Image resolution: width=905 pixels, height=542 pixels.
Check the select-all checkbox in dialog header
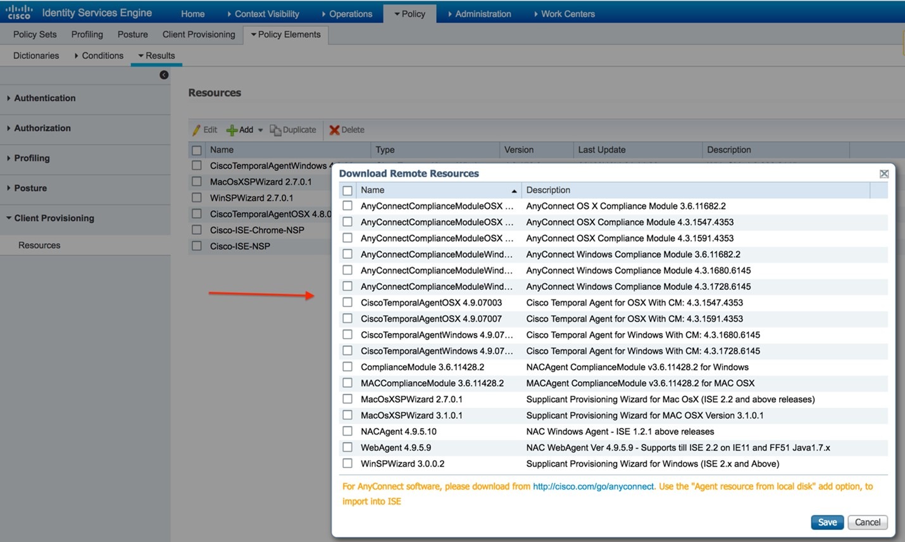(347, 190)
